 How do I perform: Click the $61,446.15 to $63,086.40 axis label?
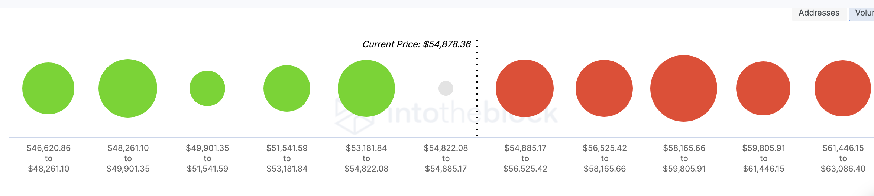pos(843,158)
